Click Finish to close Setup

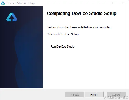pos(94,95)
